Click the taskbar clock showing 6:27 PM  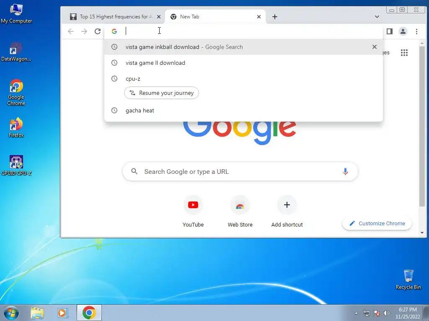408,313
